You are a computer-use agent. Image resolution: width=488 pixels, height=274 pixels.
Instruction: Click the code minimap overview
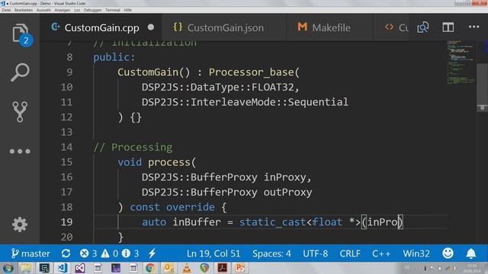tap(461, 62)
